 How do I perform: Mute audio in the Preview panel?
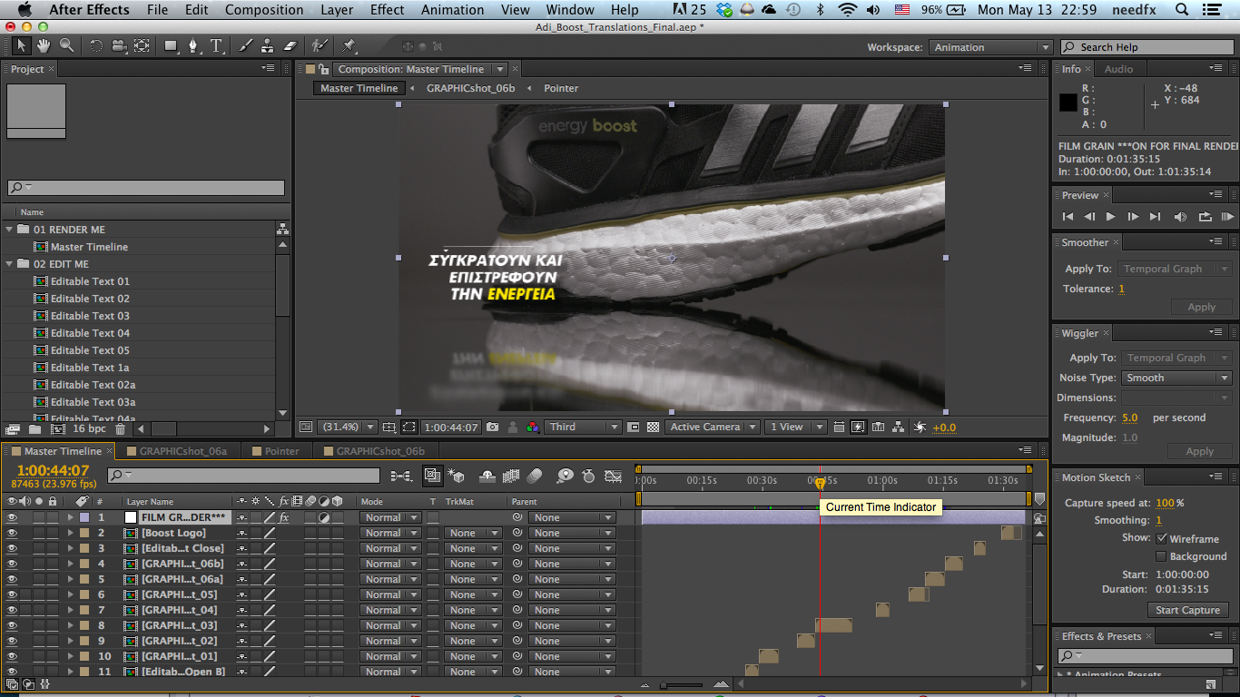[1180, 217]
